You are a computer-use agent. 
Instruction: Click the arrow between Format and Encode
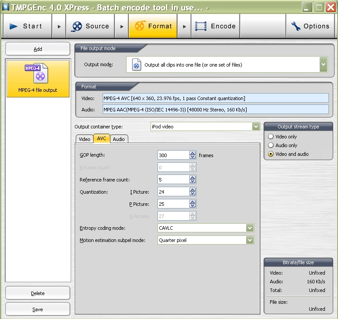(x=184, y=27)
